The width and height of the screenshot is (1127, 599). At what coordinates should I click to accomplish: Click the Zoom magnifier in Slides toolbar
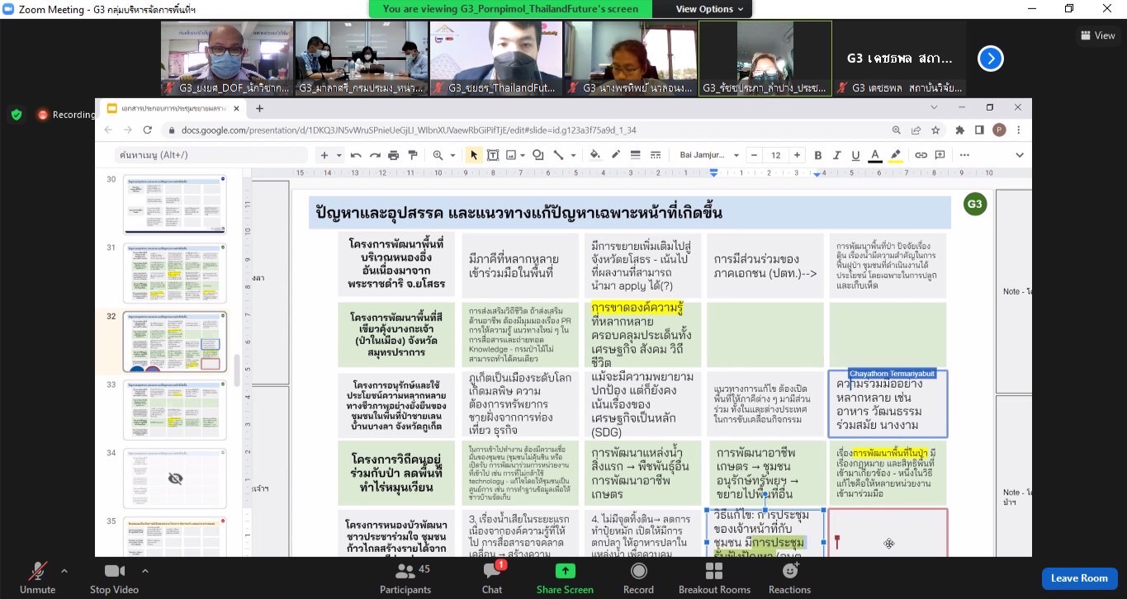(438, 155)
